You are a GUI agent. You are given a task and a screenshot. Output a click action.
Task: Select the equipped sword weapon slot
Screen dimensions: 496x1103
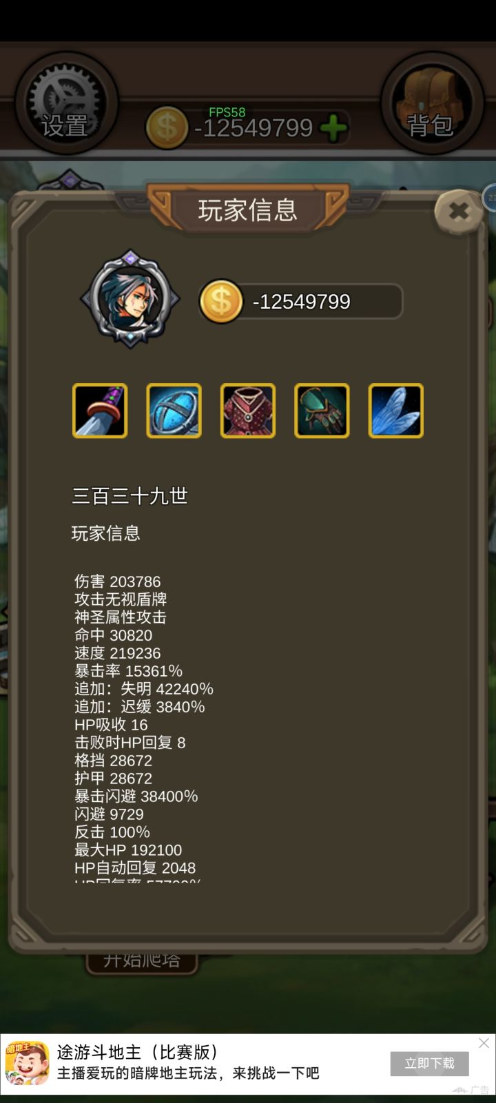coord(100,411)
